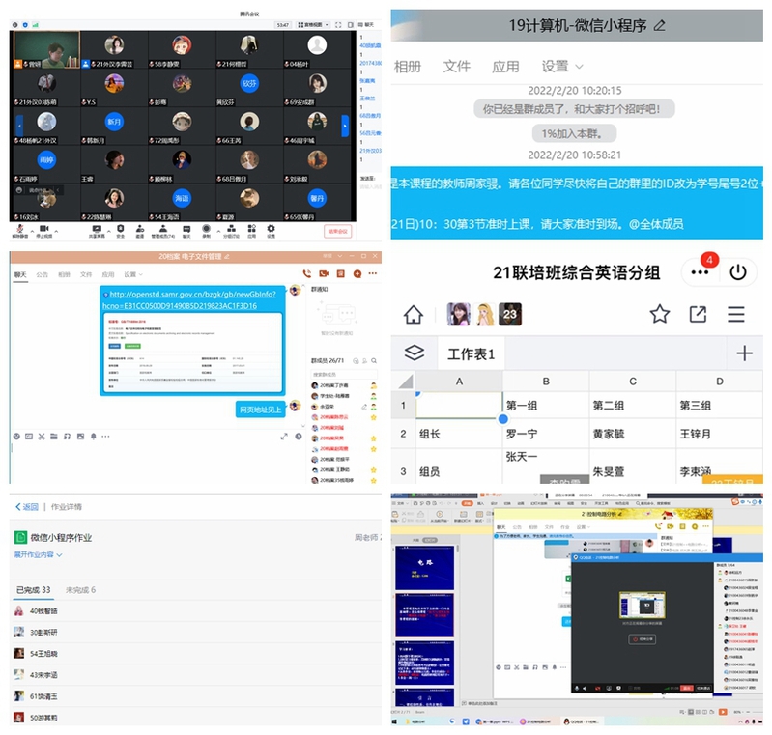
Task: Add a new sheet with plus icon
Action: [744, 353]
